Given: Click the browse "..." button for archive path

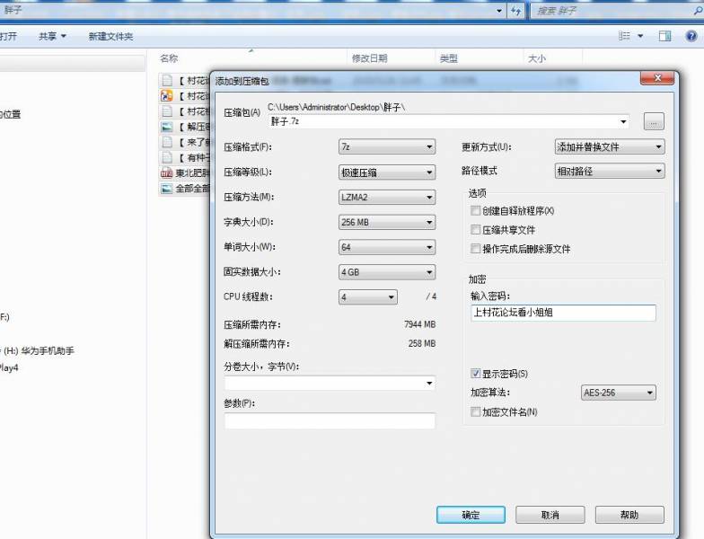Looking at the screenshot, I should (654, 121).
